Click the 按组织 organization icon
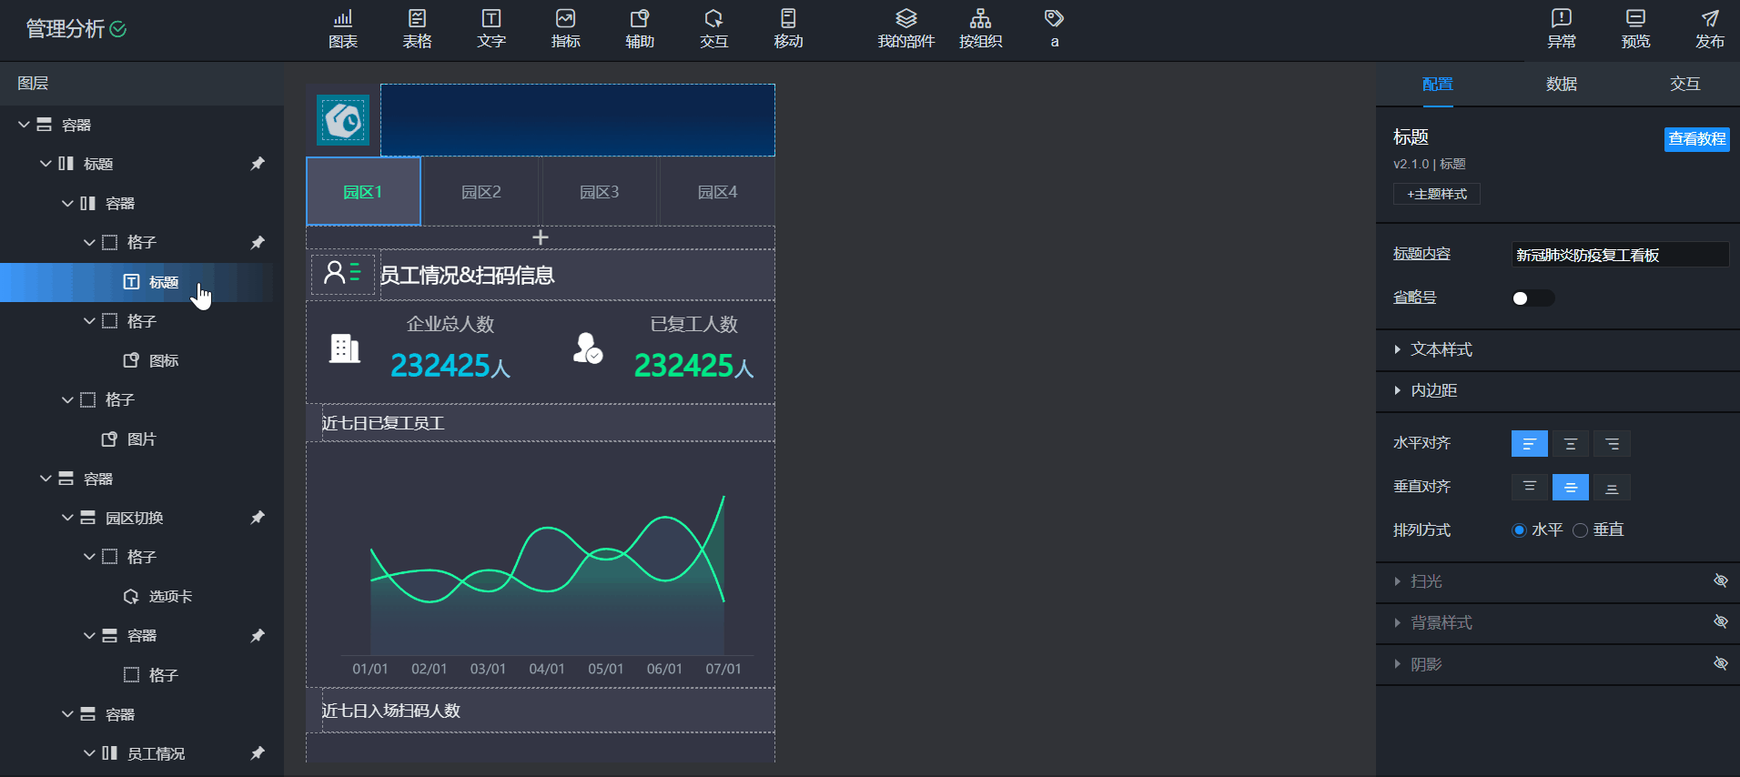Image resolution: width=1740 pixels, height=777 pixels. pos(980,29)
